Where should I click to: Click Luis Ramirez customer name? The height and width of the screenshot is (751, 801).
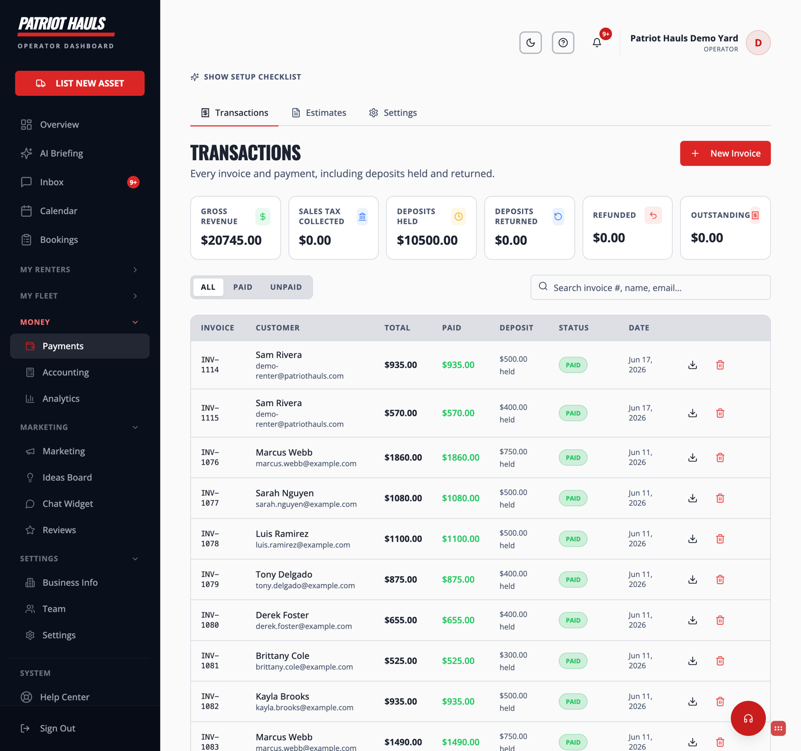[x=282, y=534]
